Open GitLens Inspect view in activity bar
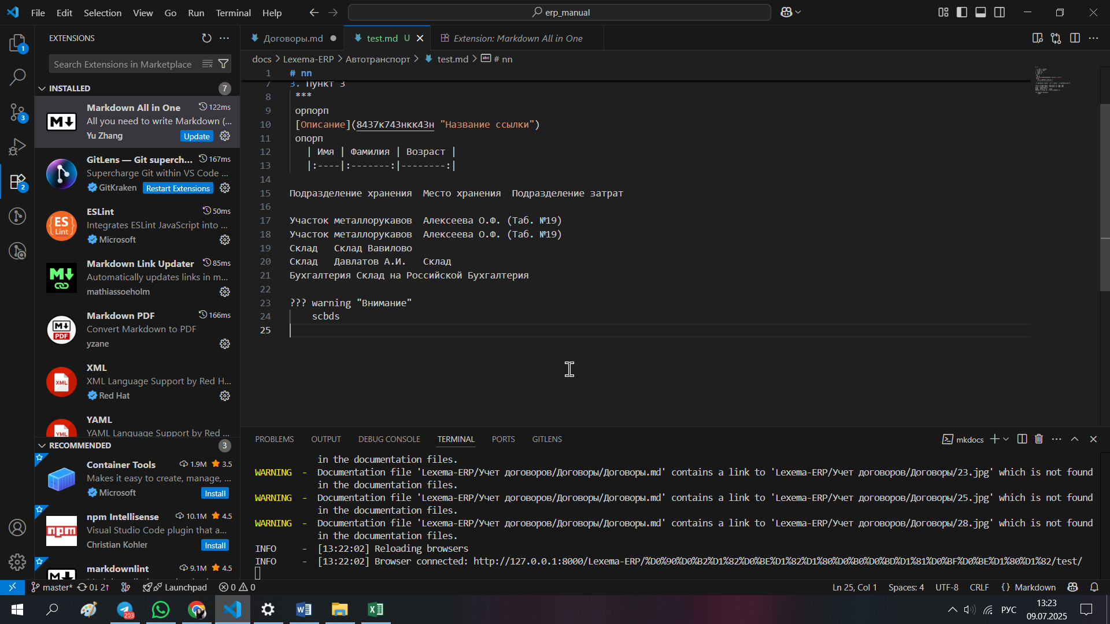 [17, 251]
